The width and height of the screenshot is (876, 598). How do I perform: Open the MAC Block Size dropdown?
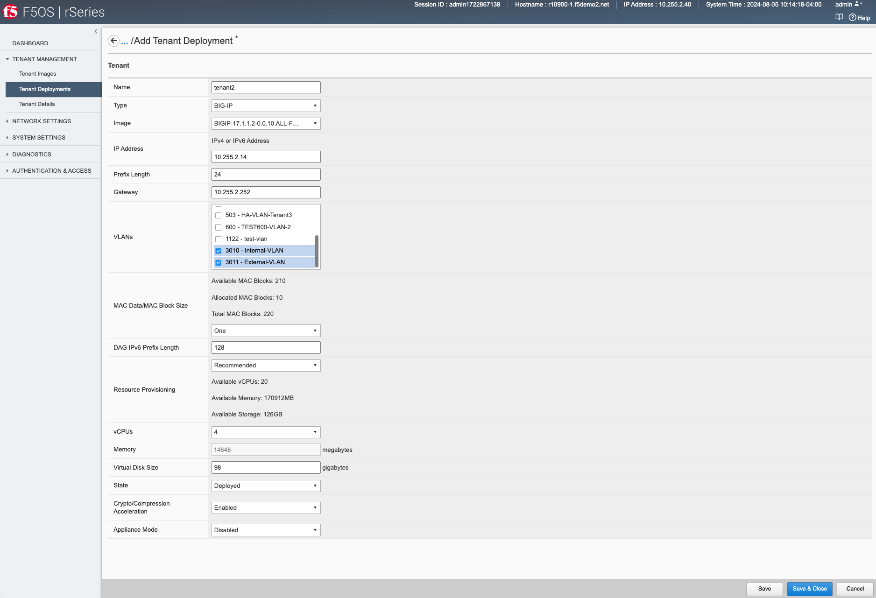(266, 331)
